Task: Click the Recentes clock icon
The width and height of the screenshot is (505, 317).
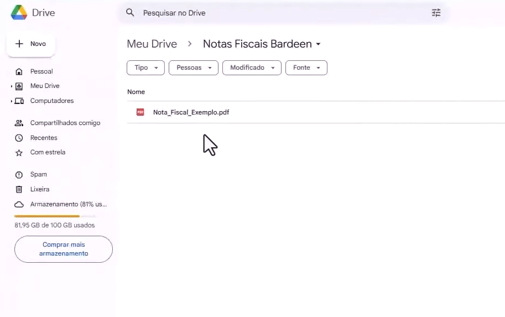Action: coord(19,138)
